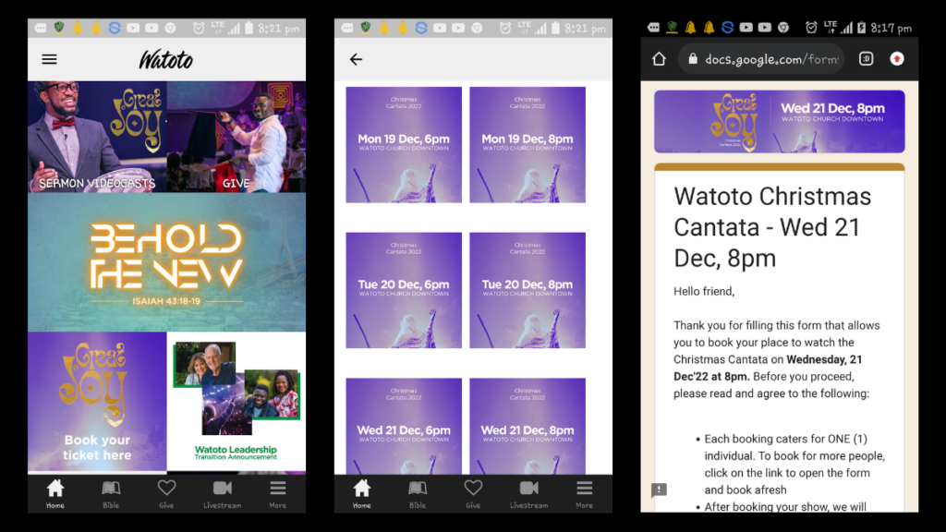Choose the Mon 19 Dec, 8pm show card
This screenshot has height=532, width=946.
(x=528, y=145)
